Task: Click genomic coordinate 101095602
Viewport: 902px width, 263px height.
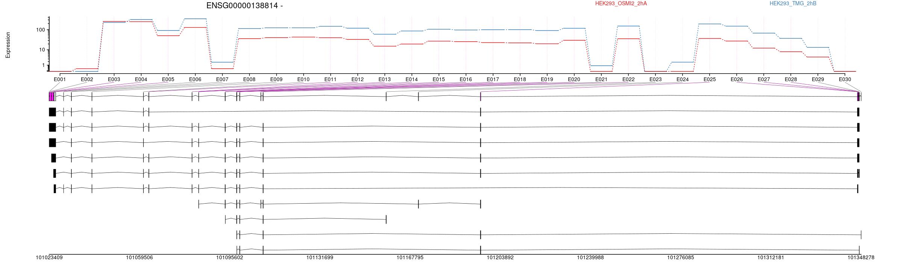Action: [x=230, y=257]
